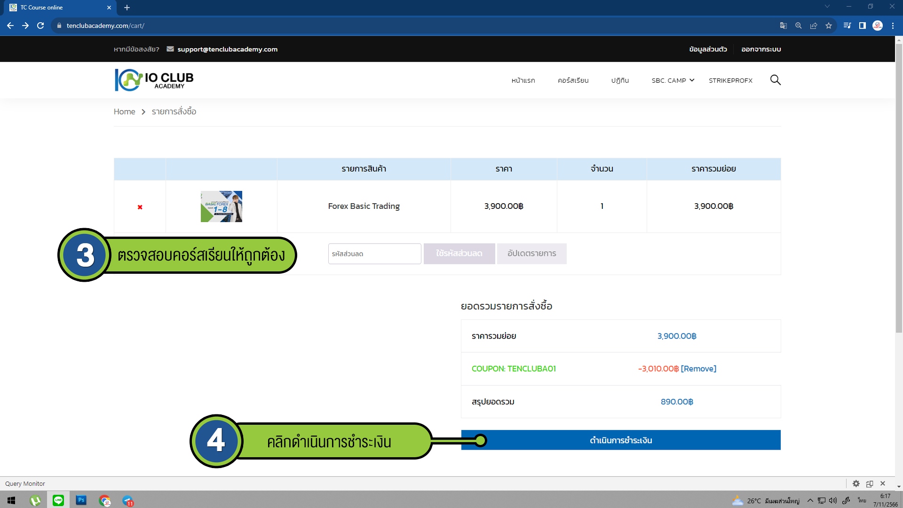Screen dimensions: 903x508
Task: Click the network tray icon
Action: pyautogui.click(x=822, y=500)
